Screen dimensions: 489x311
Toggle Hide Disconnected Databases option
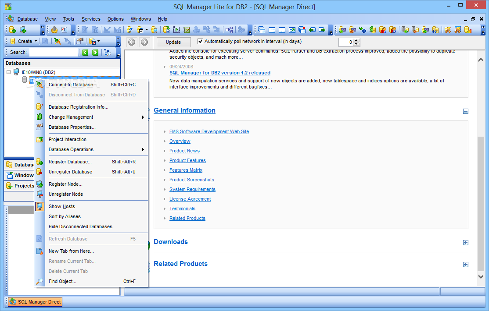pos(80,226)
